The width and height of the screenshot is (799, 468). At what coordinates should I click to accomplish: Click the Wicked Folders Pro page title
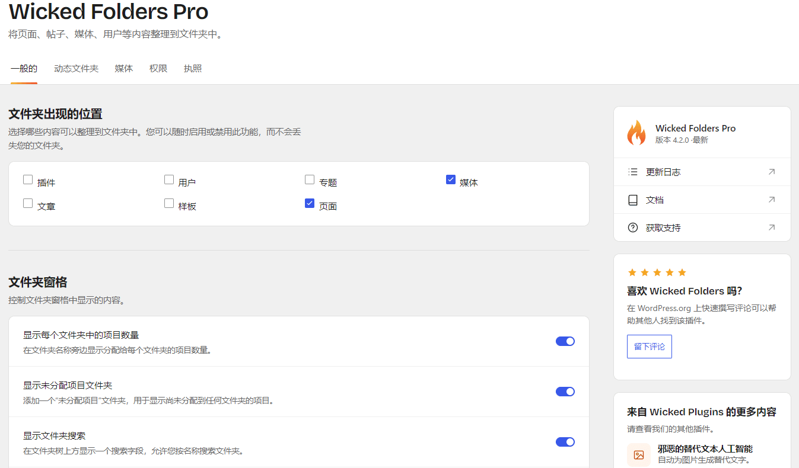pos(109,11)
